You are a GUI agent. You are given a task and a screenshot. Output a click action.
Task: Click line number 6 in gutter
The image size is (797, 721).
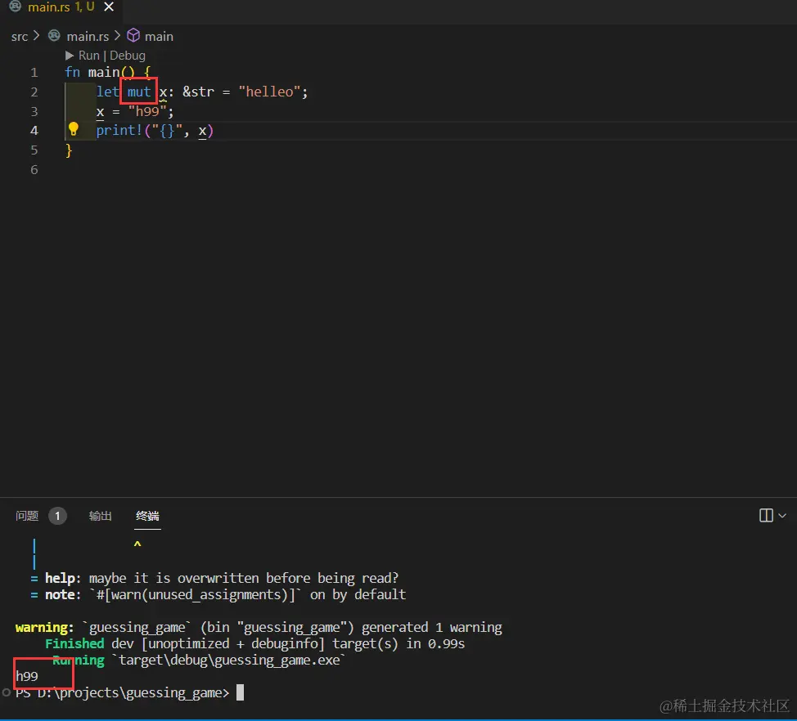pos(34,169)
